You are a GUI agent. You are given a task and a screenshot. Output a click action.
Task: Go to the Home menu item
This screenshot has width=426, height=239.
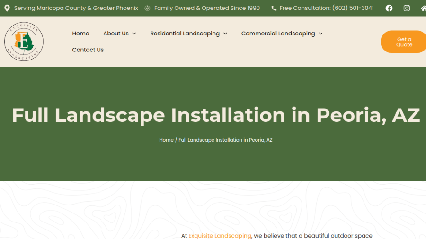(x=80, y=34)
